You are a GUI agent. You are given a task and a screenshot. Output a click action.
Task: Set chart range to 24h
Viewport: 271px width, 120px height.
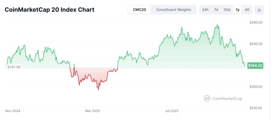tap(205, 10)
